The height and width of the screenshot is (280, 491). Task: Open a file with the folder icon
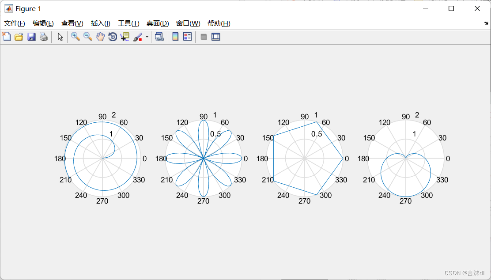19,37
